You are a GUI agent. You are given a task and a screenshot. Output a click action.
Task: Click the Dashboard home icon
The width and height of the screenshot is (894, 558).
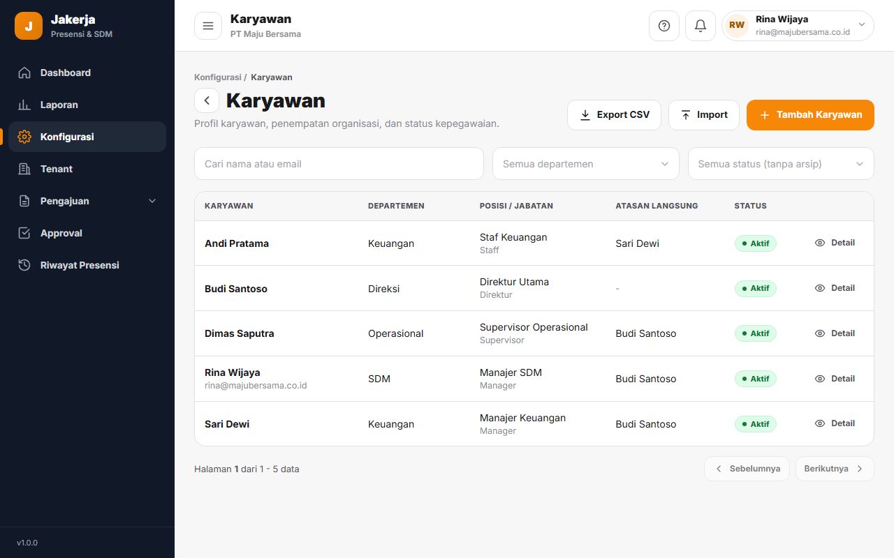24,73
